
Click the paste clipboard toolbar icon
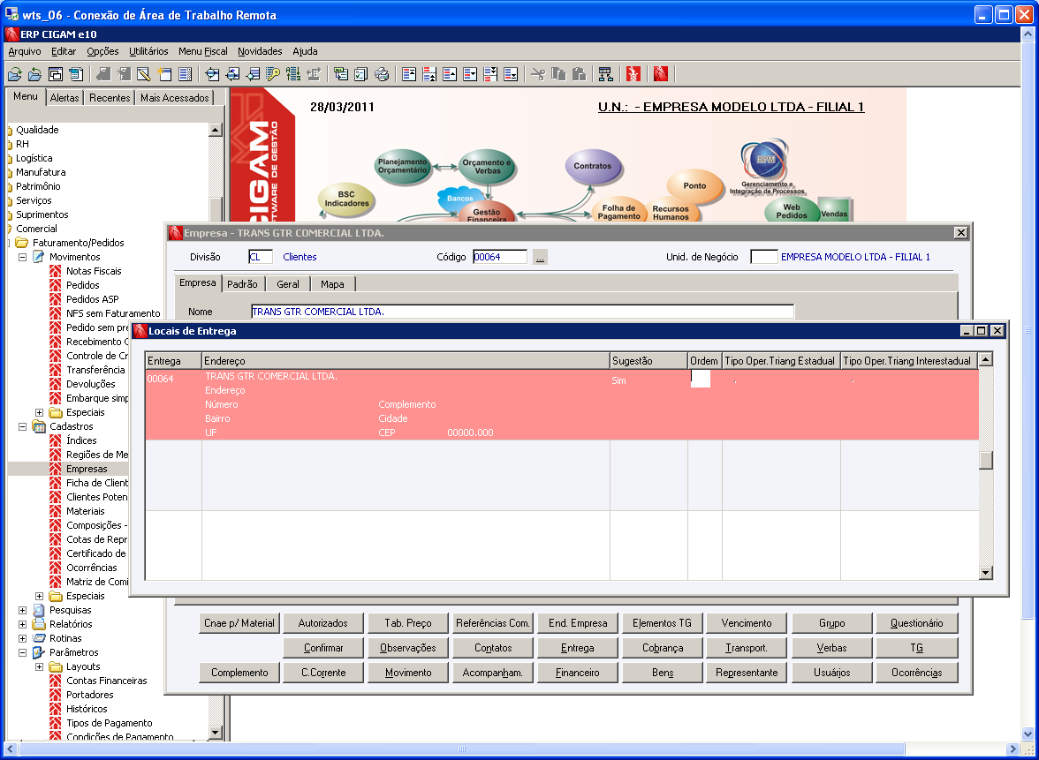(x=580, y=74)
